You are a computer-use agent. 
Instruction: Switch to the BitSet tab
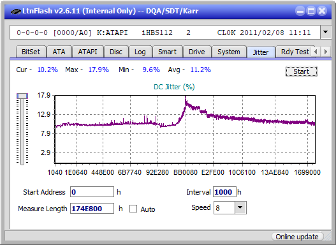[x=31, y=52]
